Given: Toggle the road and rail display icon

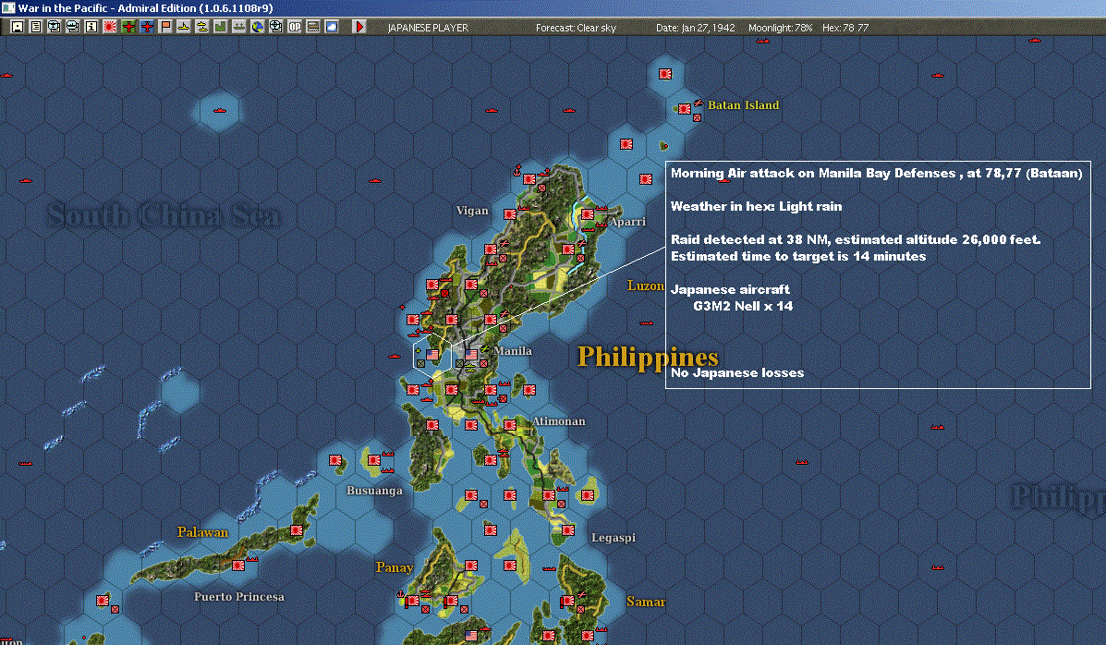Looking at the screenshot, I should click(312, 27).
